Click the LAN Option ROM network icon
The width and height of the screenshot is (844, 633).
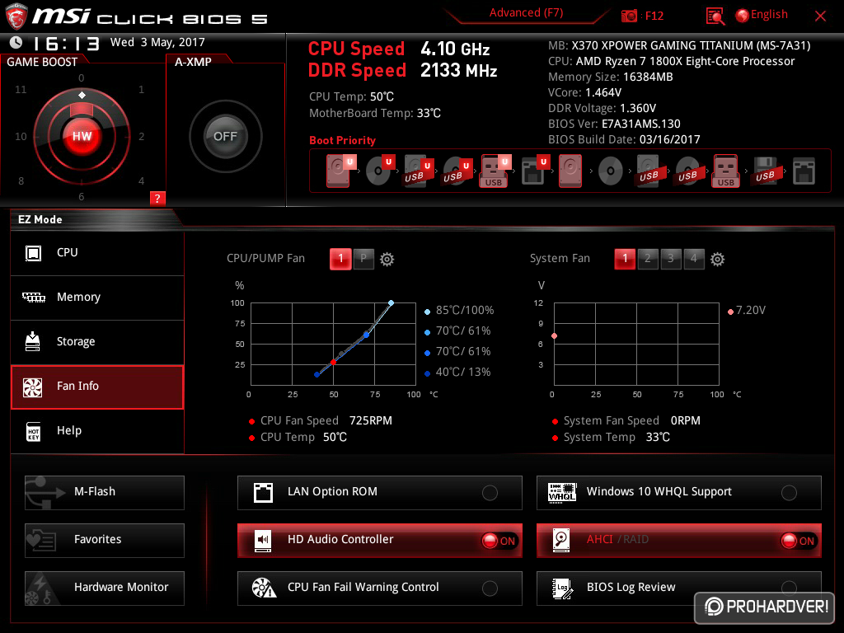coord(263,493)
